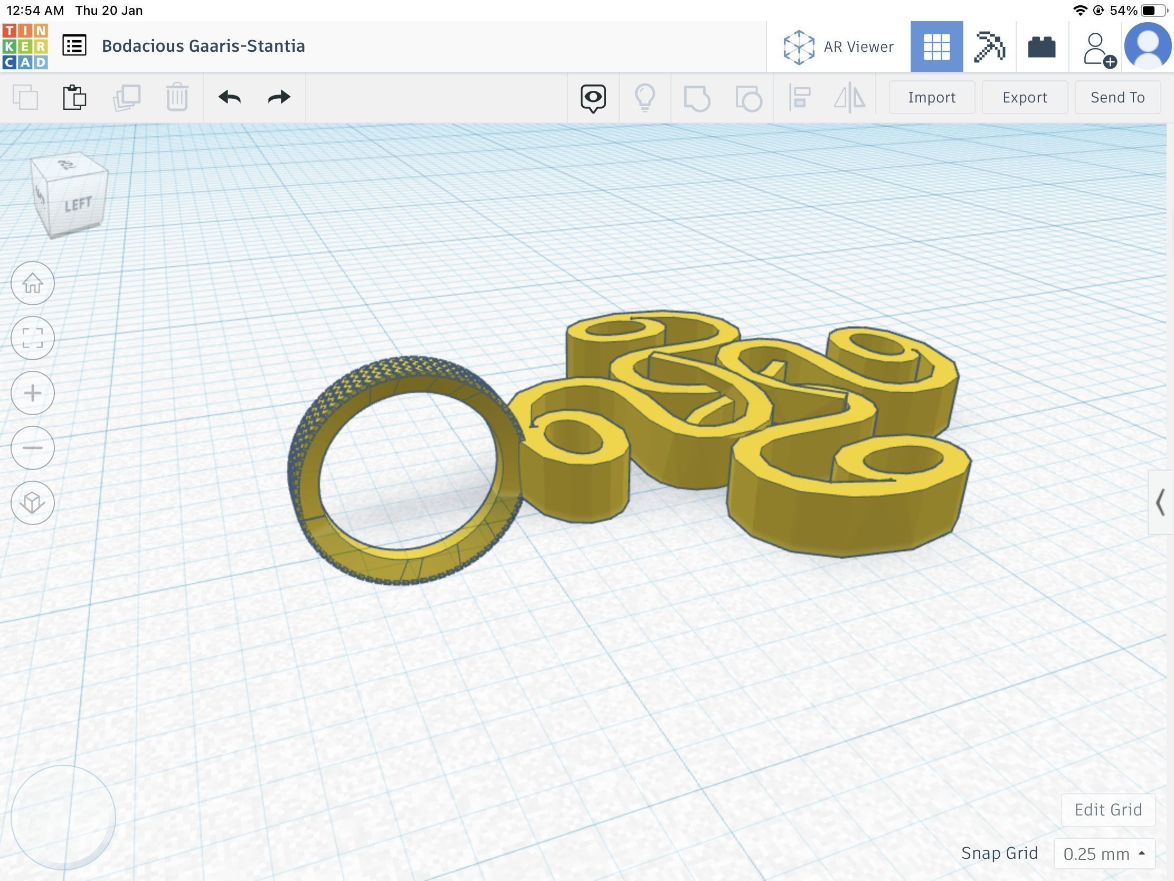Screen dimensions: 1174x881
Task: Click the Group shapes icon
Action: (696, 98)
